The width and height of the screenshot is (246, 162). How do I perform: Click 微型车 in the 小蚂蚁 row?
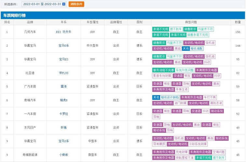click(92, 155)
